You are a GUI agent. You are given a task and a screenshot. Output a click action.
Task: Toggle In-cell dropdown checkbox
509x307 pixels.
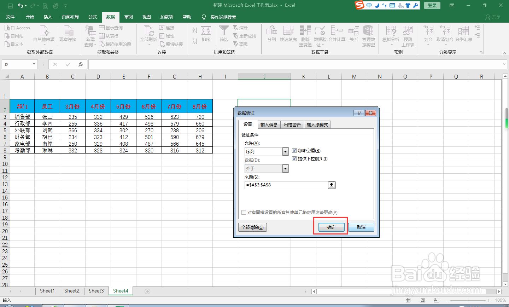coord(294,159)
